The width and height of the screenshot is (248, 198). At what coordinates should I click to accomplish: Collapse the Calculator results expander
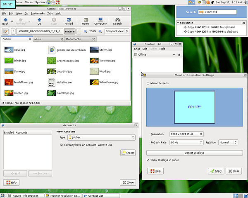tap(178, 23)
